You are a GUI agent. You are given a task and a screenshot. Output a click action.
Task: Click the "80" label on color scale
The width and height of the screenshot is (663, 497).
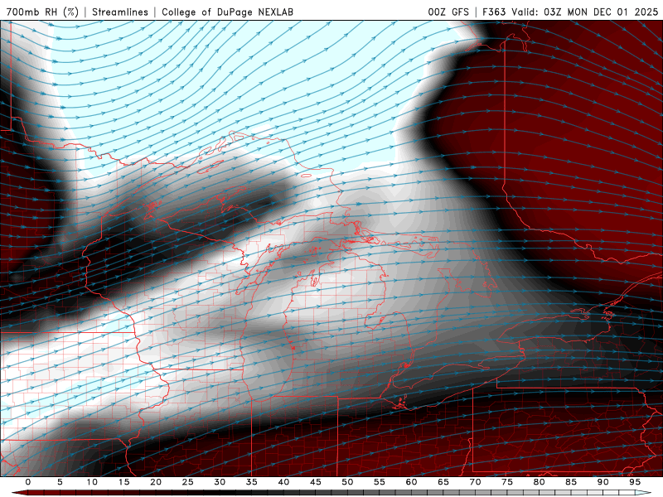click(x=539, y=482)
